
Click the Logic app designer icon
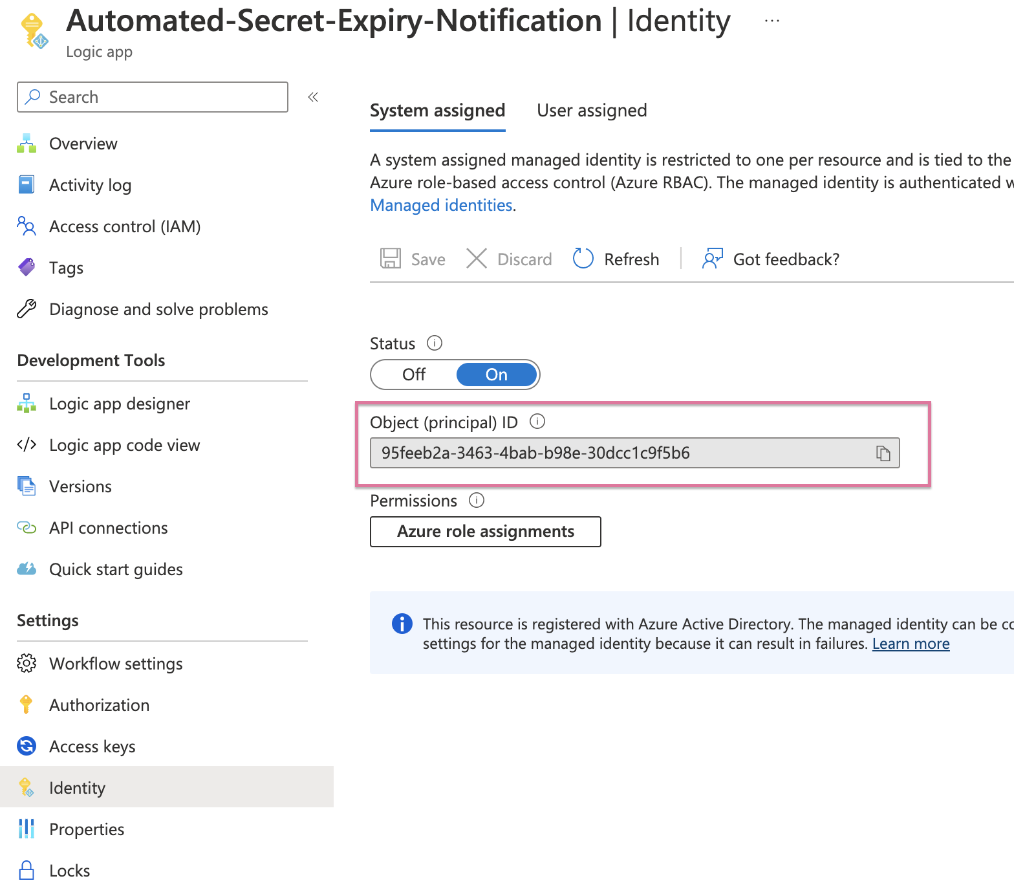point(27,404)
